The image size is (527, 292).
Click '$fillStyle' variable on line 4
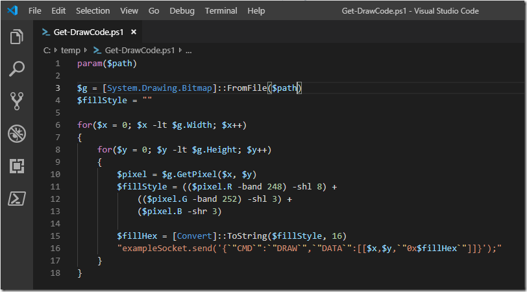pyautogui.click(x=102, y=101)
